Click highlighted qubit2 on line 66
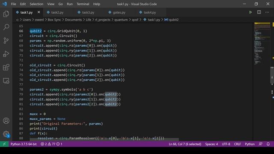This screenshot has height=154, width=274. click(36, 31)
